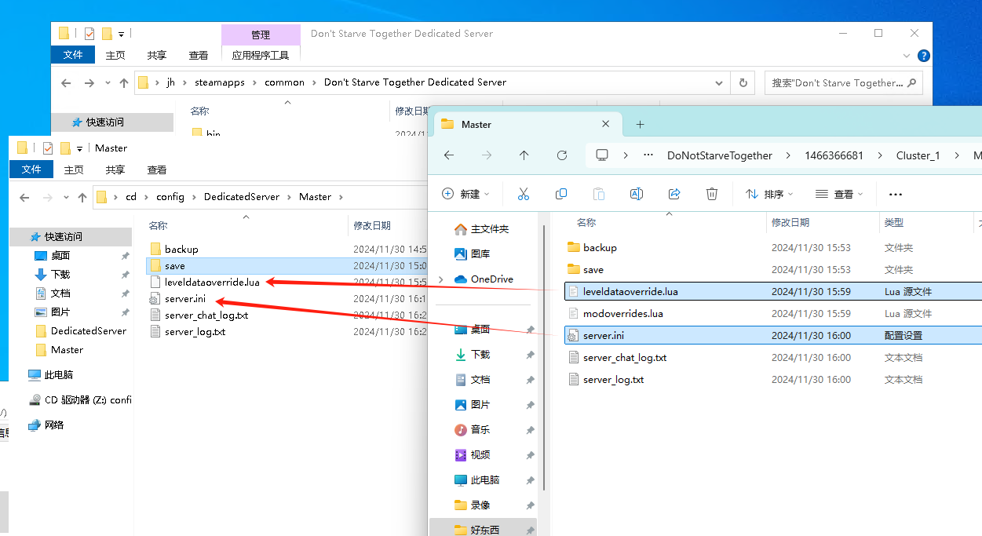
Task: Open 查看 tab in left Master window
Action: 157,170
